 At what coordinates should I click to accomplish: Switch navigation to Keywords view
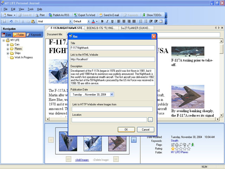pos(34,35)
